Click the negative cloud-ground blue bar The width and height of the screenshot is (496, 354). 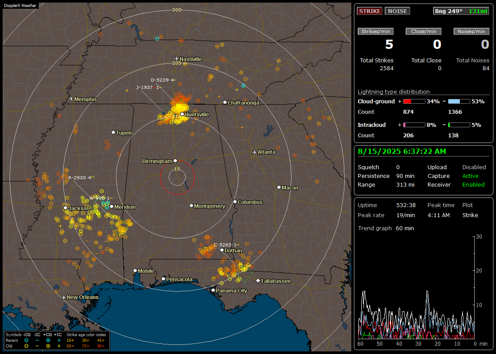(x=459, y=102)
